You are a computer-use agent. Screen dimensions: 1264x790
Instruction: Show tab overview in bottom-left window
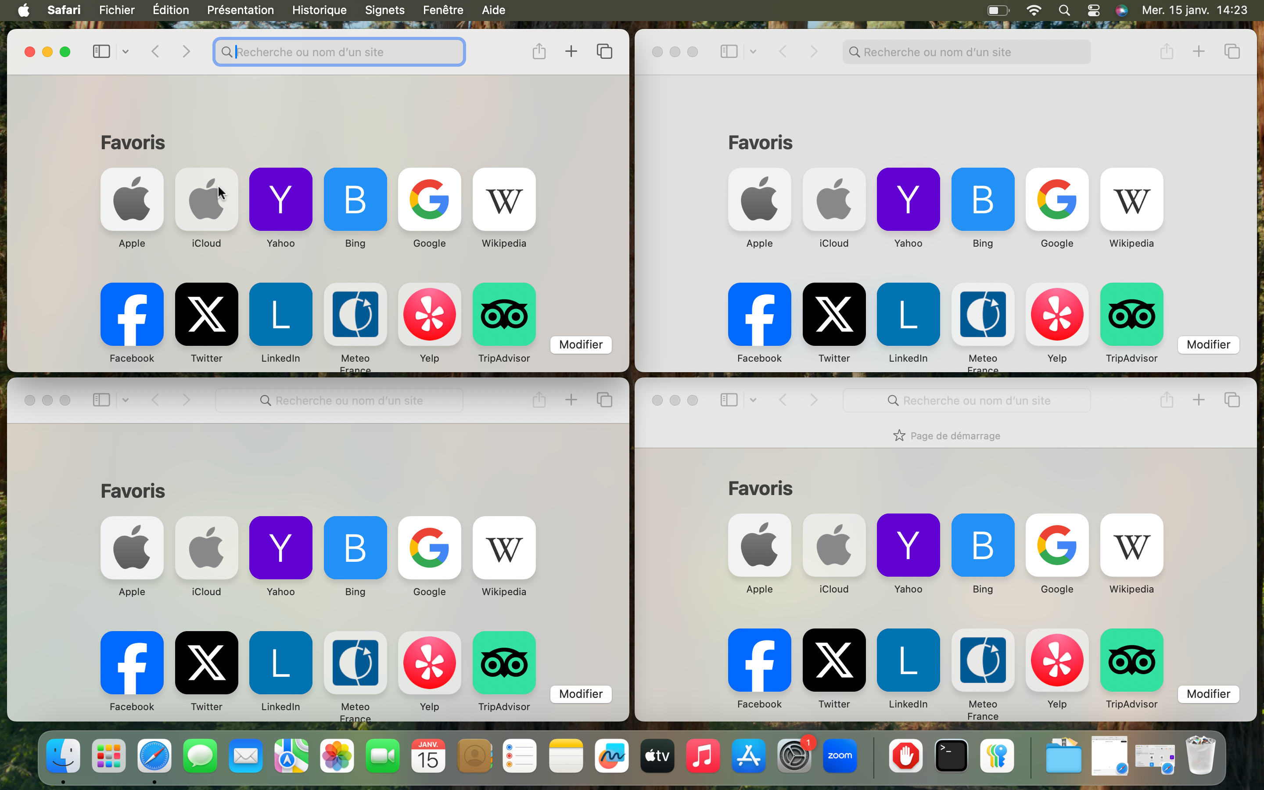(604, 400)
